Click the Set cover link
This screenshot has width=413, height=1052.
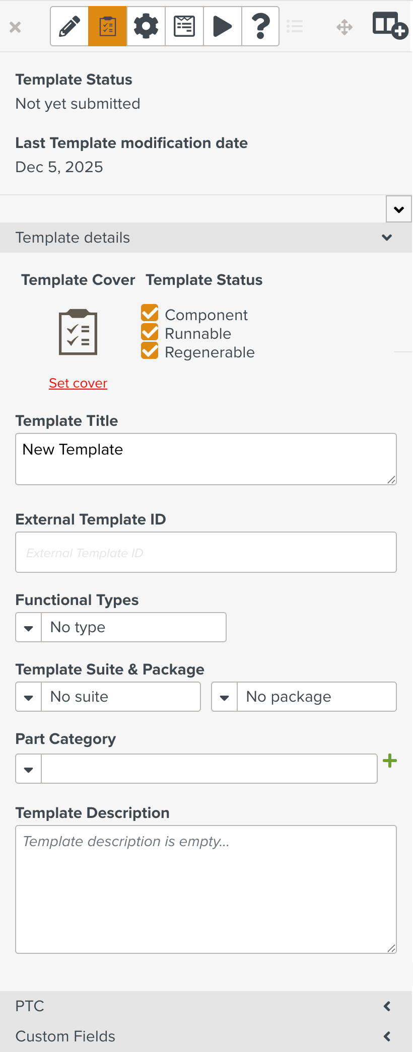point(78,384)
